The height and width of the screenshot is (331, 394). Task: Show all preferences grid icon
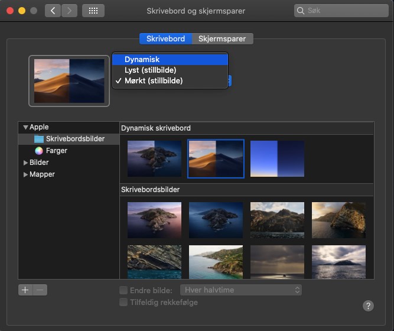pyautogui.click(x=93, y=11)
